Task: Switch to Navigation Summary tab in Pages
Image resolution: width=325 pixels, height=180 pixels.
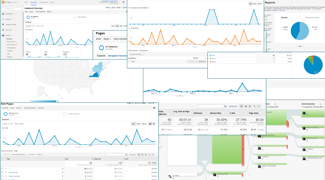Action: [x=118, y=56]
